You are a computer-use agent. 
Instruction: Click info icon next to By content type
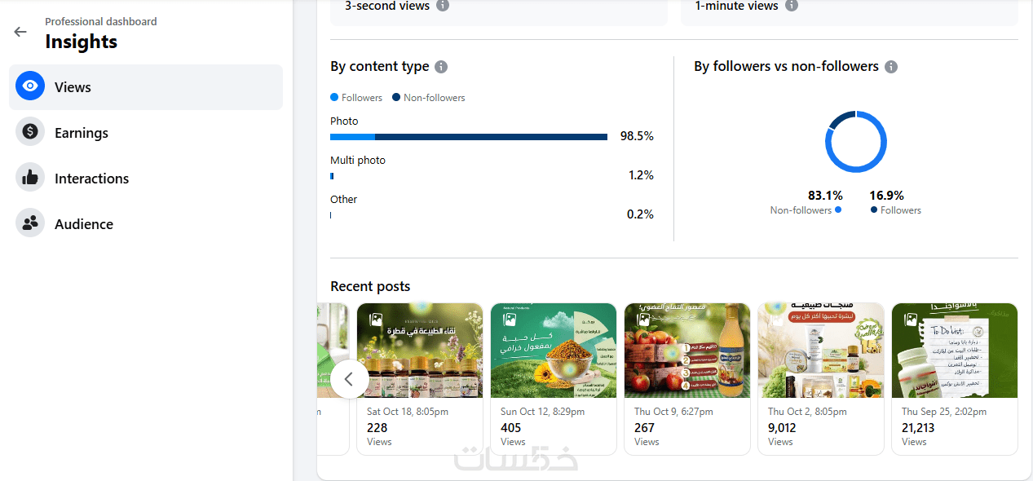441,67
